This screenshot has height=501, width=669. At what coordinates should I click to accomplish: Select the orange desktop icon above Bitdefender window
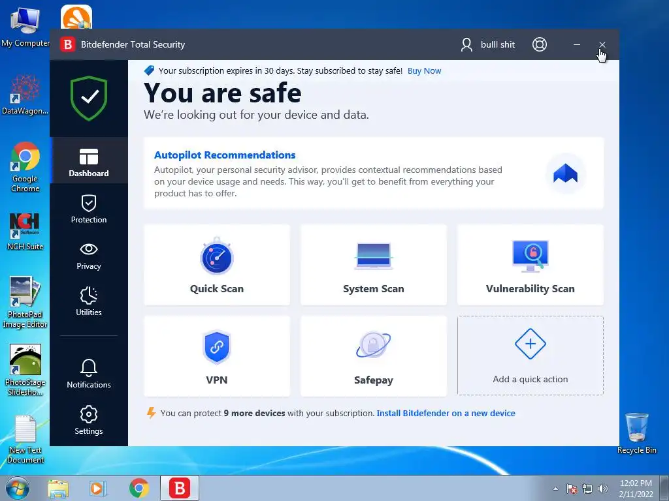76,17
